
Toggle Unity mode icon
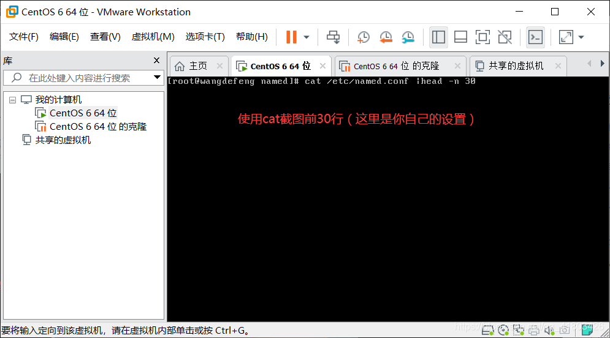click(505, 37)
